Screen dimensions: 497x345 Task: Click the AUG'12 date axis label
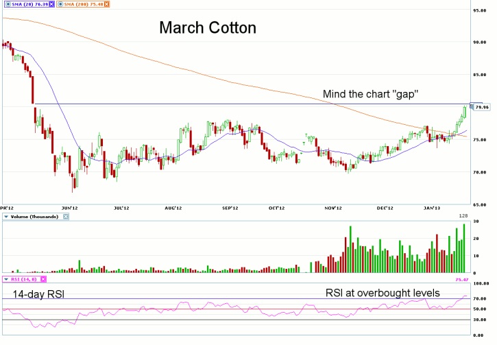pos(173,209)
